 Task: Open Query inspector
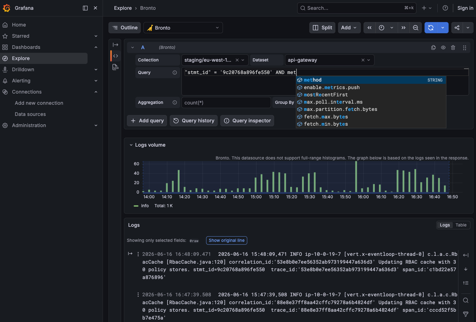(247, 121)
